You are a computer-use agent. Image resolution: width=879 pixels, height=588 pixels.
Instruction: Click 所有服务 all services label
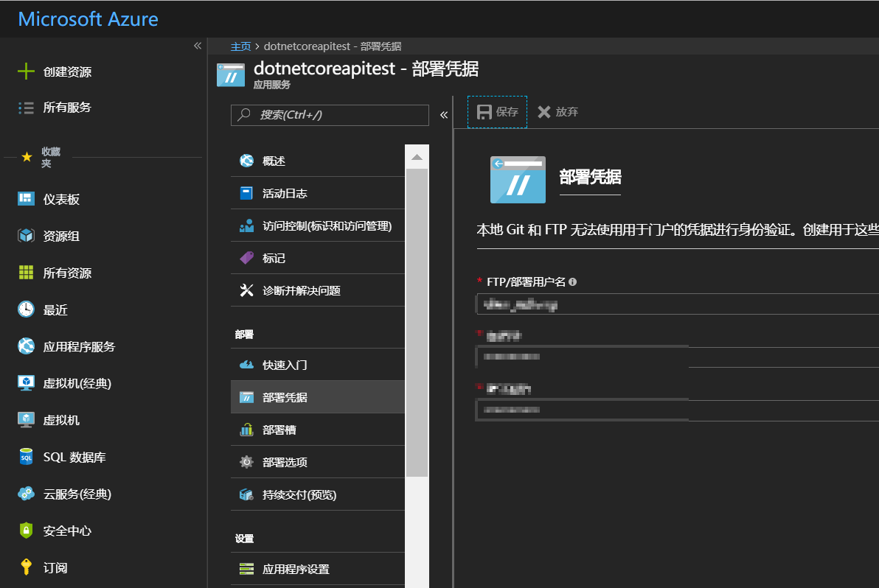tap(67, 108)
